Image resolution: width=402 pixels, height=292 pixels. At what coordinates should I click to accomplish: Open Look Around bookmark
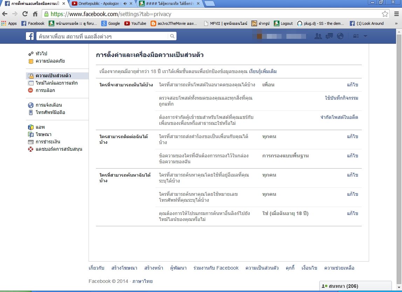coord(367,23)
